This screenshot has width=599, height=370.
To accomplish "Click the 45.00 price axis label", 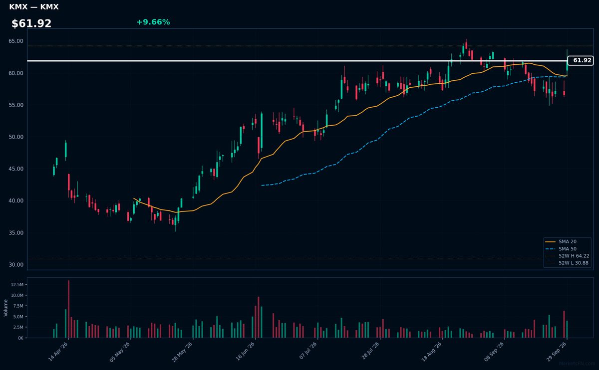I will coord(16,169).
